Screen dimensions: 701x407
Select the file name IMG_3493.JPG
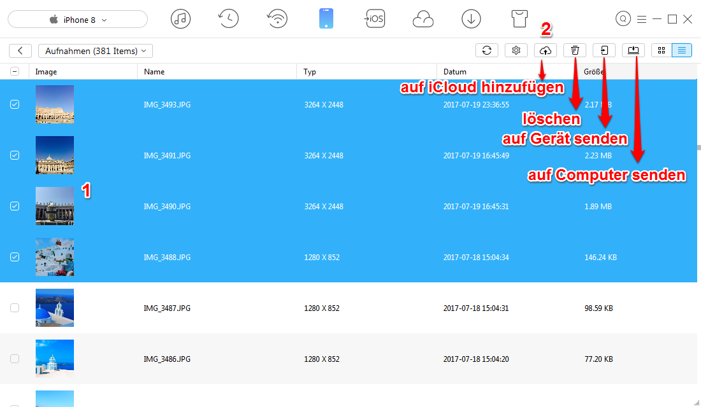point(167,105)
